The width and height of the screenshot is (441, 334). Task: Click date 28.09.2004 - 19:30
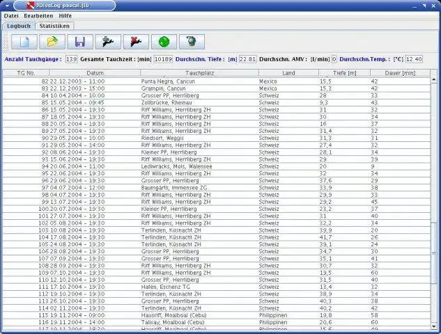(77, 266)
